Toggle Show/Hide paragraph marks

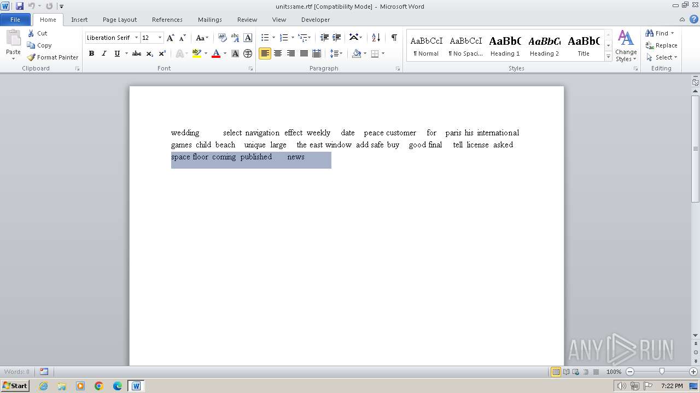394,38
